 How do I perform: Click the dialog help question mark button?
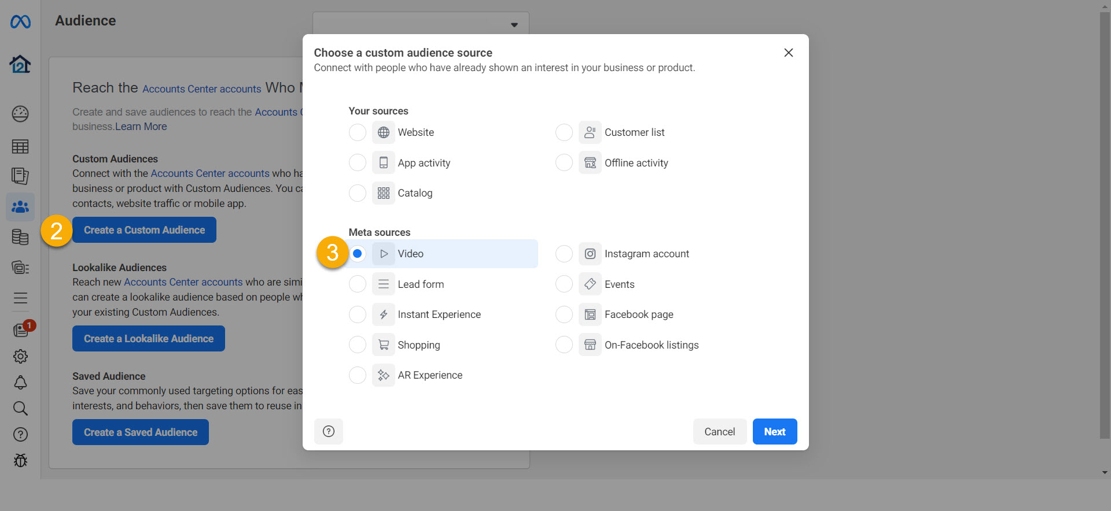tap(329, 431)
